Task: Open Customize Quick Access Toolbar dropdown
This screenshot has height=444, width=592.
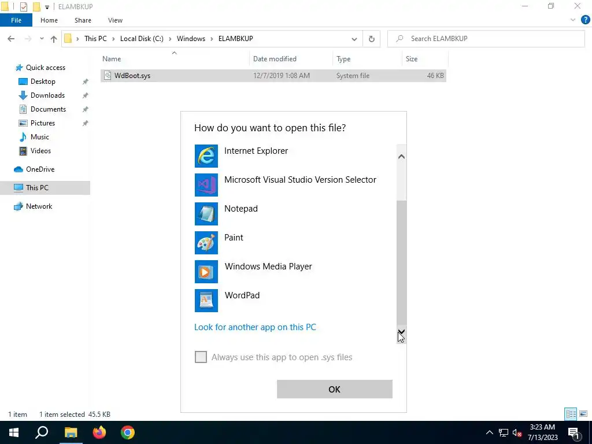Action: [47, 7]
